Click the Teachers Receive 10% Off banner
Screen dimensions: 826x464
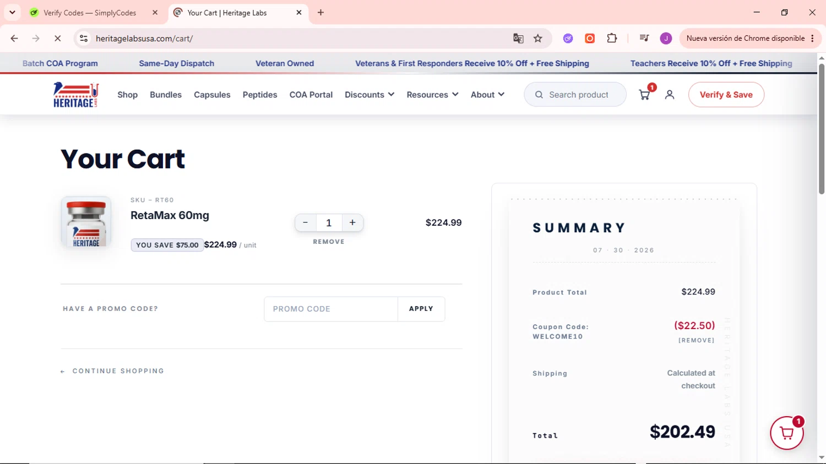(711, 63)
